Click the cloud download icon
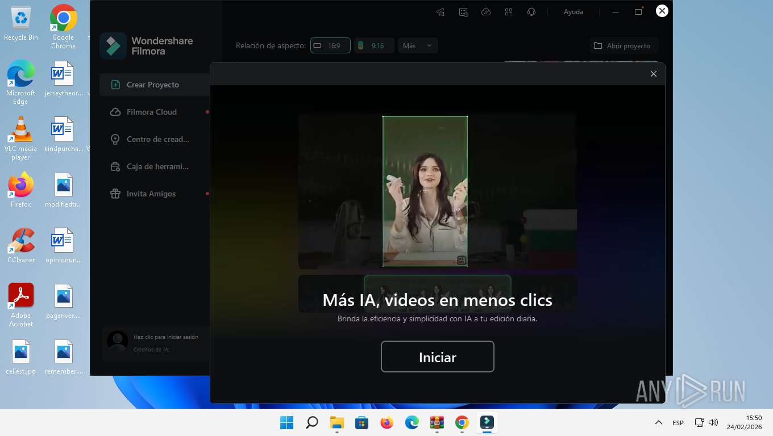The width and height of the screenshot is (773, 436). coord(486,12)
